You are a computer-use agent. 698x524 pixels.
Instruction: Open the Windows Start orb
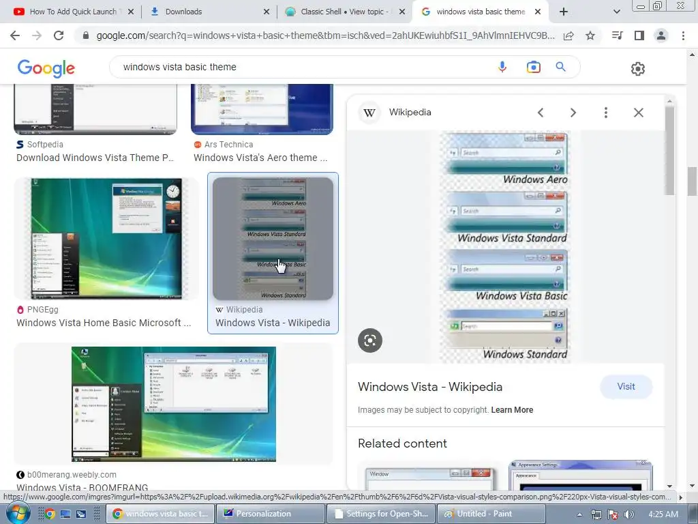(18, 513)
